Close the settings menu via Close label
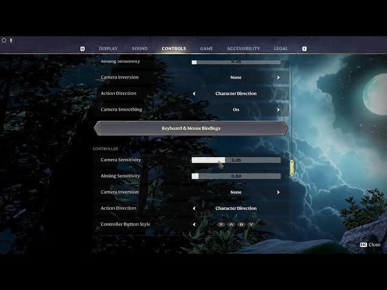The image size is (387, 290). [374, 245]
